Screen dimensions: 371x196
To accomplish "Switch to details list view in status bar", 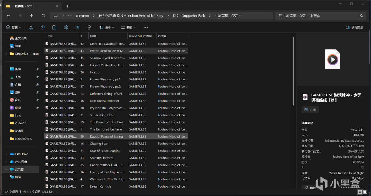I will point(360,192).
